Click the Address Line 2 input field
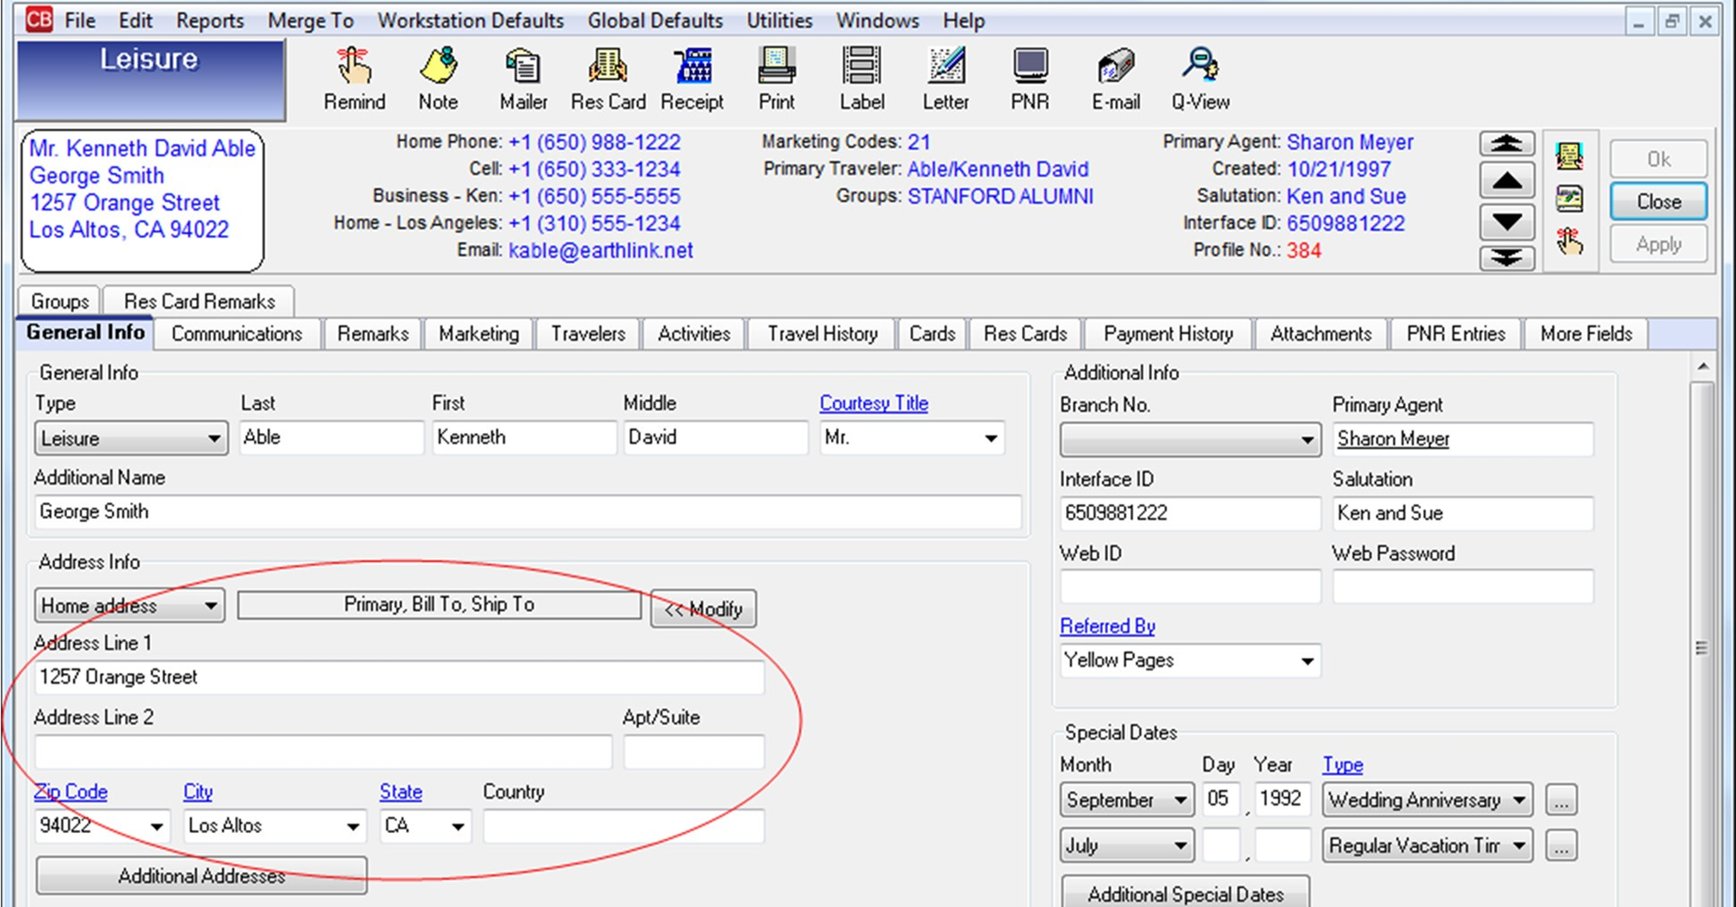This screenshot has height=907, width=1736. point(323,750)
